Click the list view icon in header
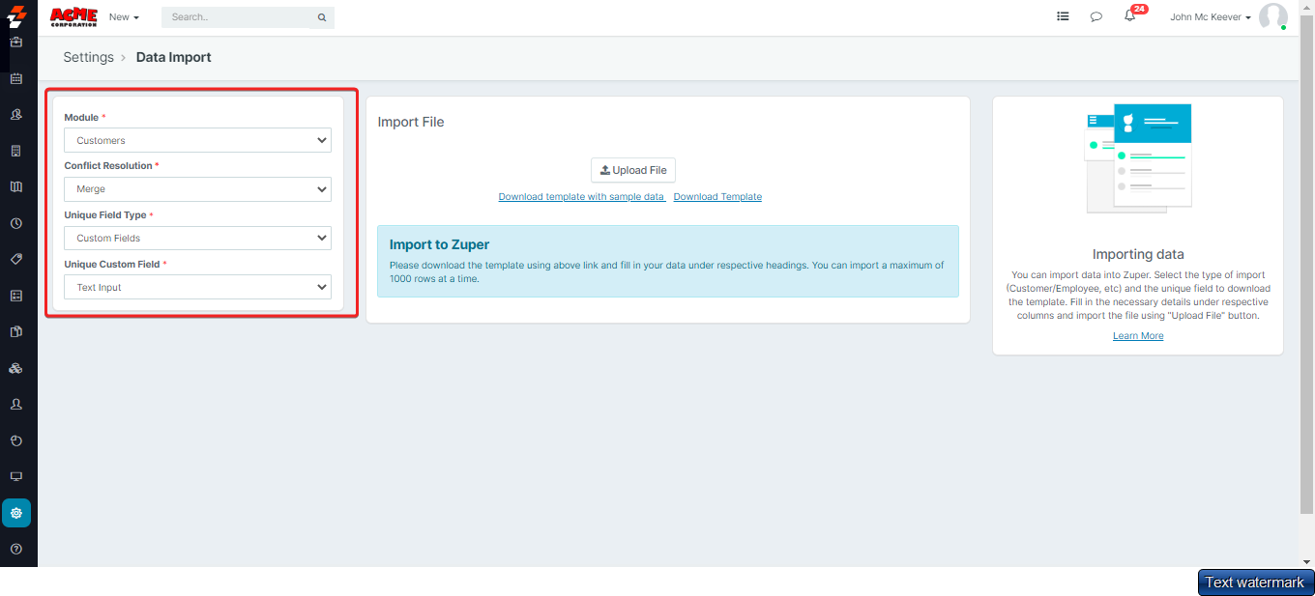 [1063, 16]
